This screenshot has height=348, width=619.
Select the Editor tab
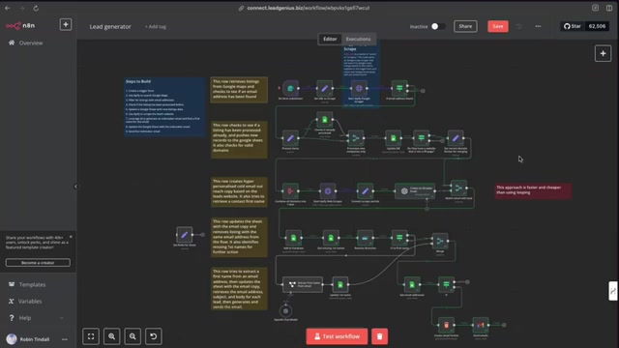pos(330,39)
